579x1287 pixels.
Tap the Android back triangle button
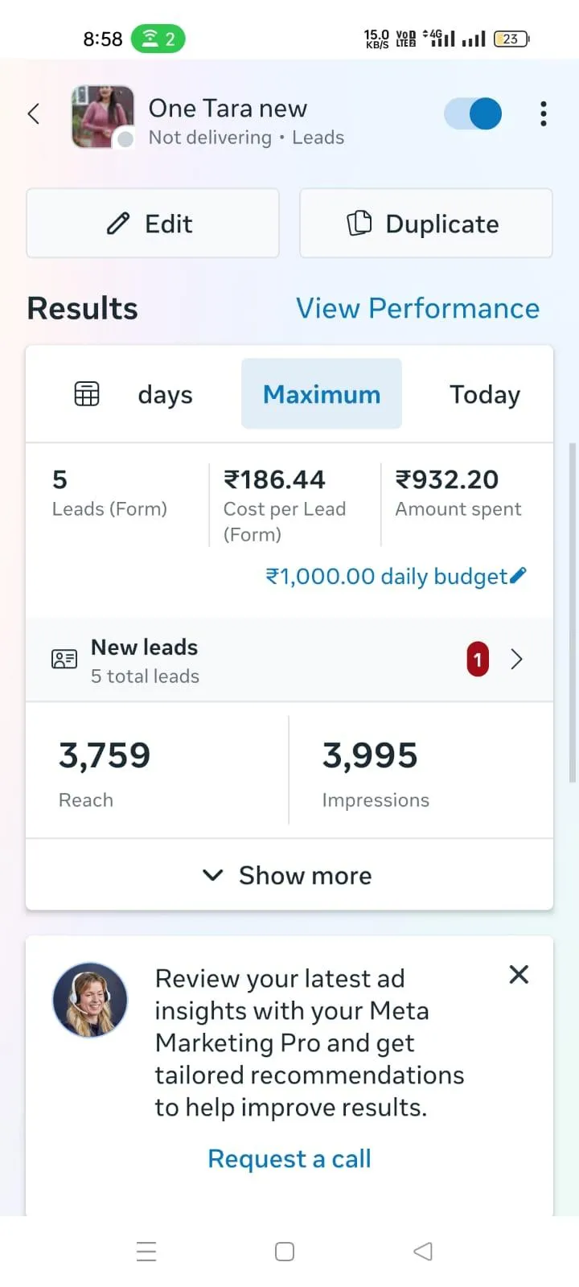[x=423, y=1251]
